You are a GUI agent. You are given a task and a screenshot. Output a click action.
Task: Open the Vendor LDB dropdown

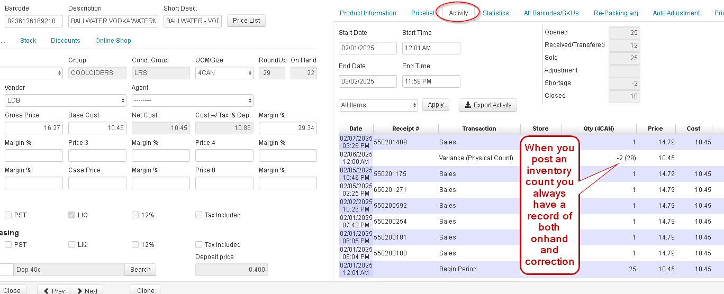click(x=66, y=100)
